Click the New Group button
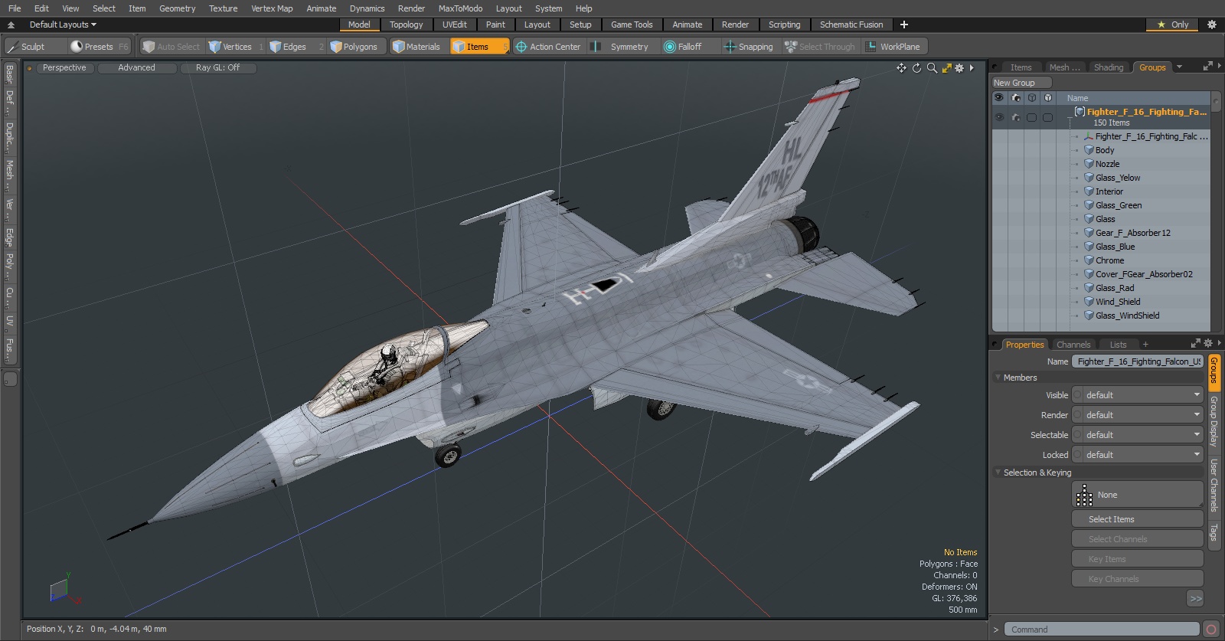Image resolution: width=1225 pixels, height=641 pixels. point(1021,83)
